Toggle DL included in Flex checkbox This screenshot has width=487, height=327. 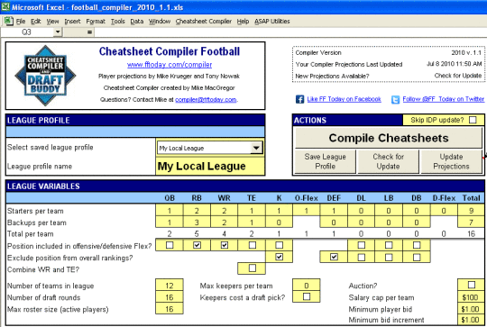click(362, 245)
